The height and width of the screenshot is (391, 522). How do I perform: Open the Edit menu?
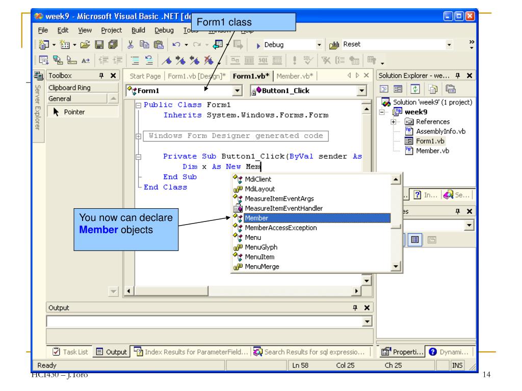click(63, 30)
